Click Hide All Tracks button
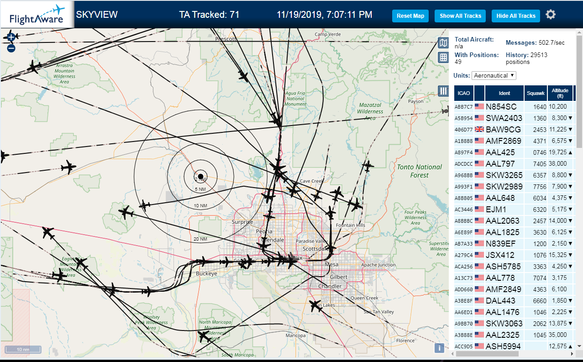The width and height of the screenshot is (583, 362). [516, 16]
